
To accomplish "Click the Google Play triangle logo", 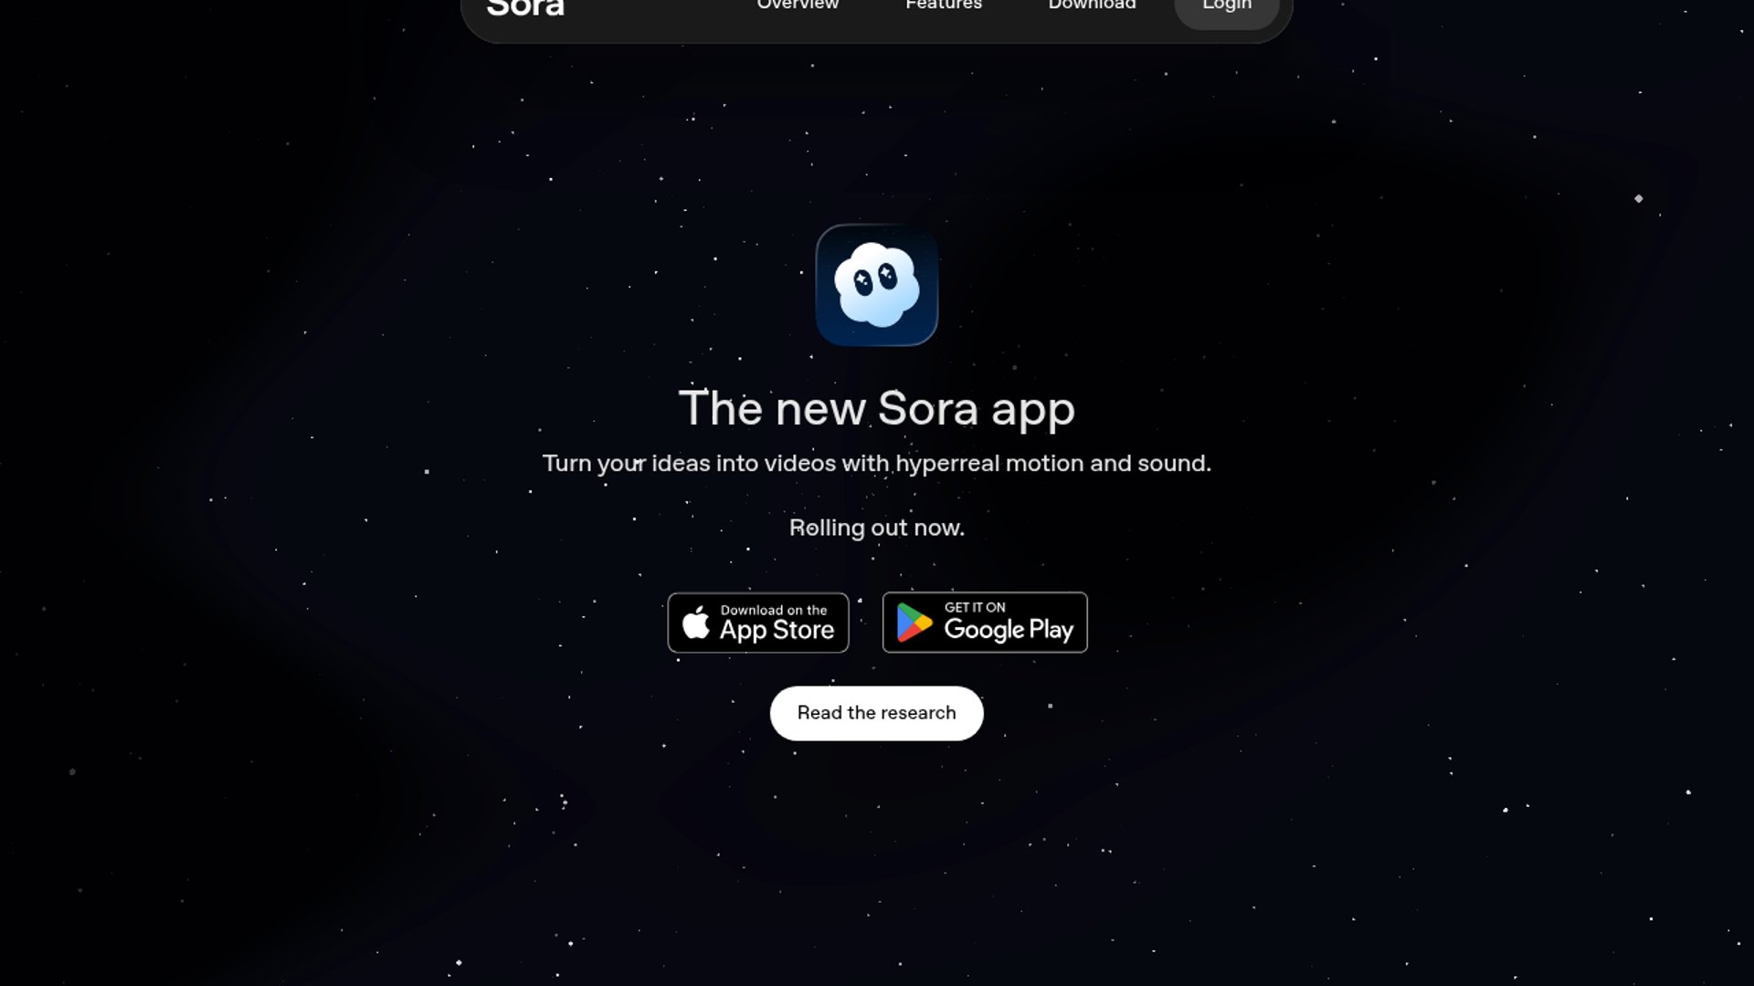I will tap(914, 623).
